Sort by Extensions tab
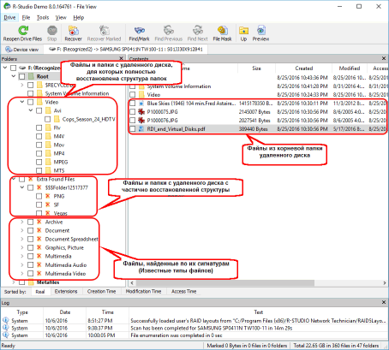The height and width of the screenshot is (350, 389). [66, 292]
